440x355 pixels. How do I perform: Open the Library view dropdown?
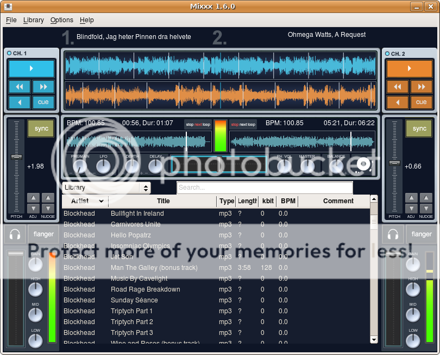106,188
